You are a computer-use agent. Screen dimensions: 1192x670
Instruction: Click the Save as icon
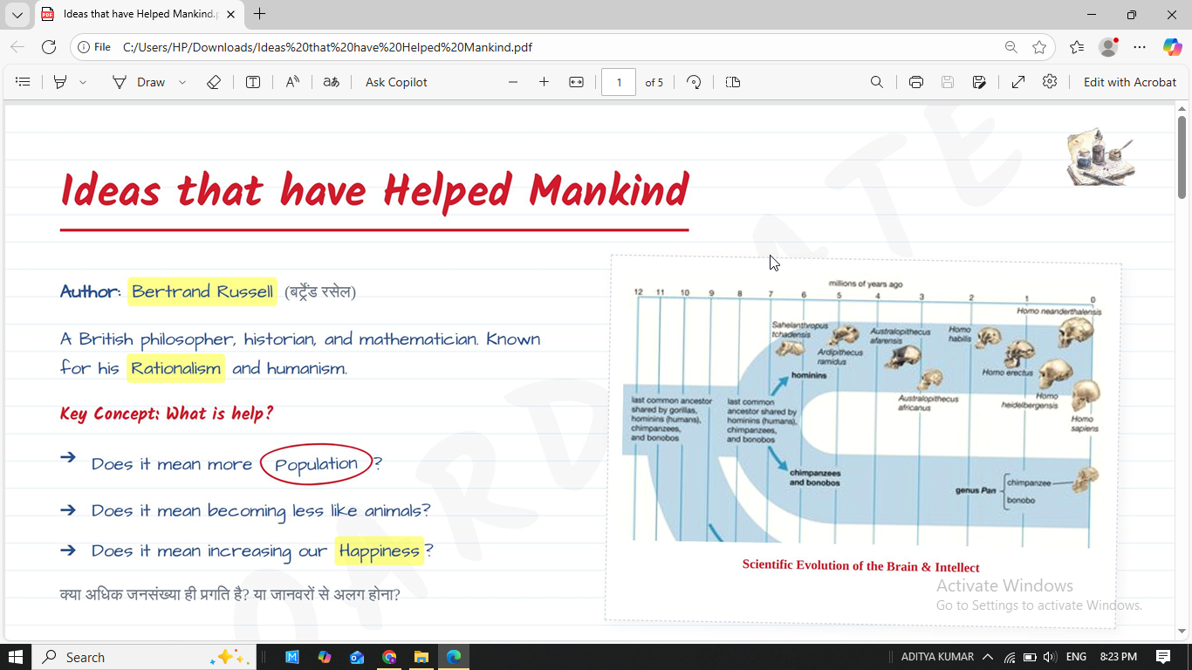click(x=979, y=82)
